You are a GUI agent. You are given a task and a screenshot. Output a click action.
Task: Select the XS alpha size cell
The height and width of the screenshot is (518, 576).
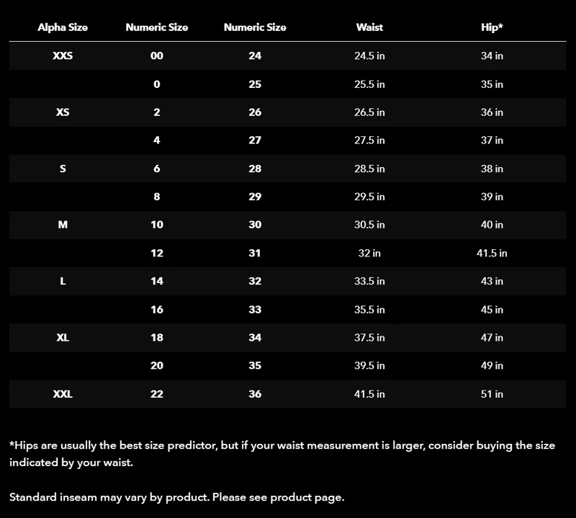pos(63,112)
